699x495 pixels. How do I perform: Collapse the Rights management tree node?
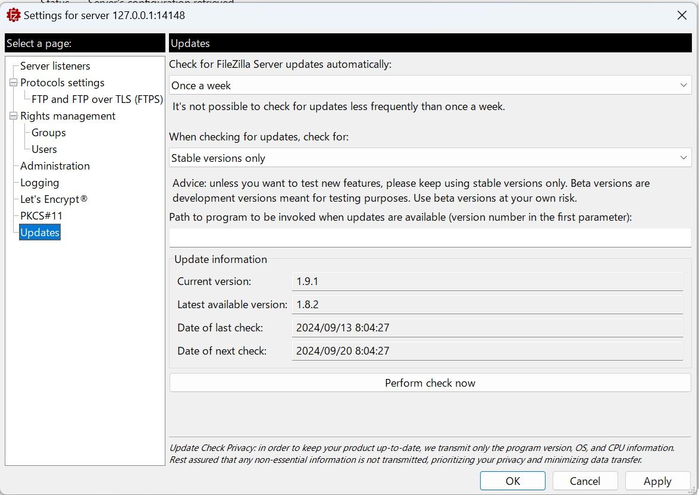click(13, 116)
